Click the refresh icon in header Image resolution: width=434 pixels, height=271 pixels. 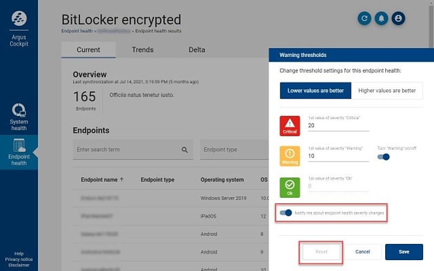tap(364, 18)
